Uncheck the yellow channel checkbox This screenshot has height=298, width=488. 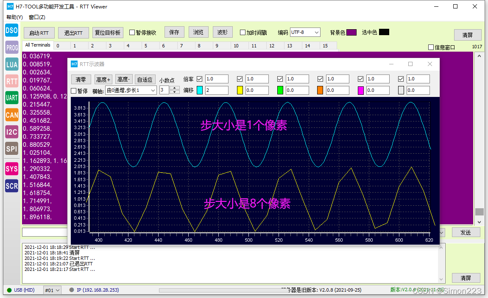coord(240,79)
